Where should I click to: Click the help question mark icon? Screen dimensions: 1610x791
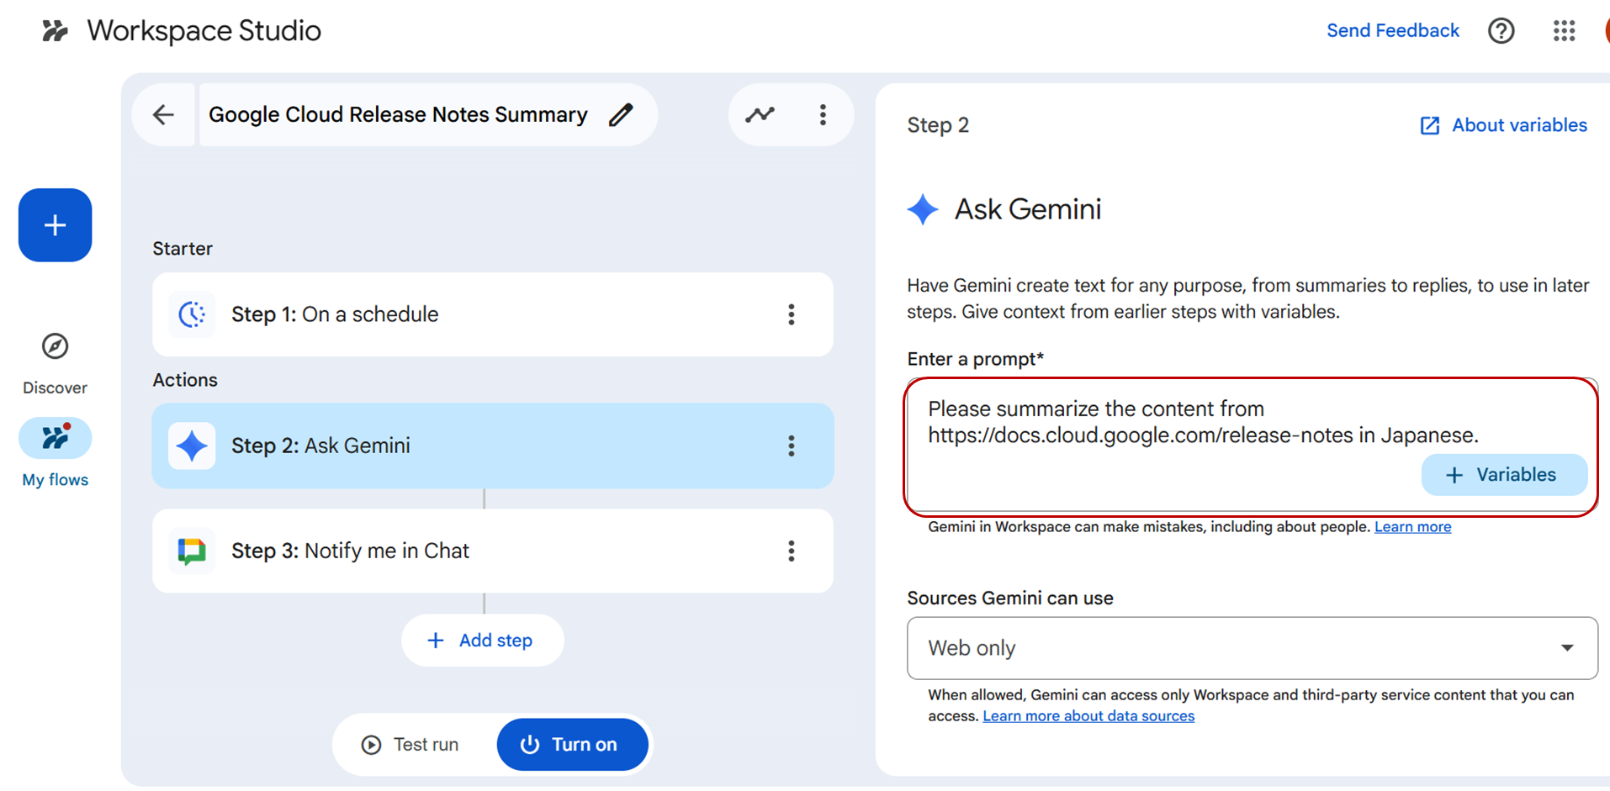(x=1501, y=31)
